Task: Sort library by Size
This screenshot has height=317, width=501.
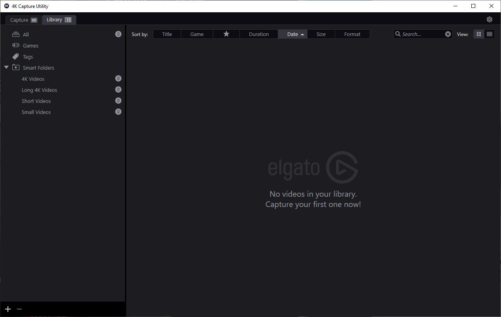Action: click(x=321, y=34)
